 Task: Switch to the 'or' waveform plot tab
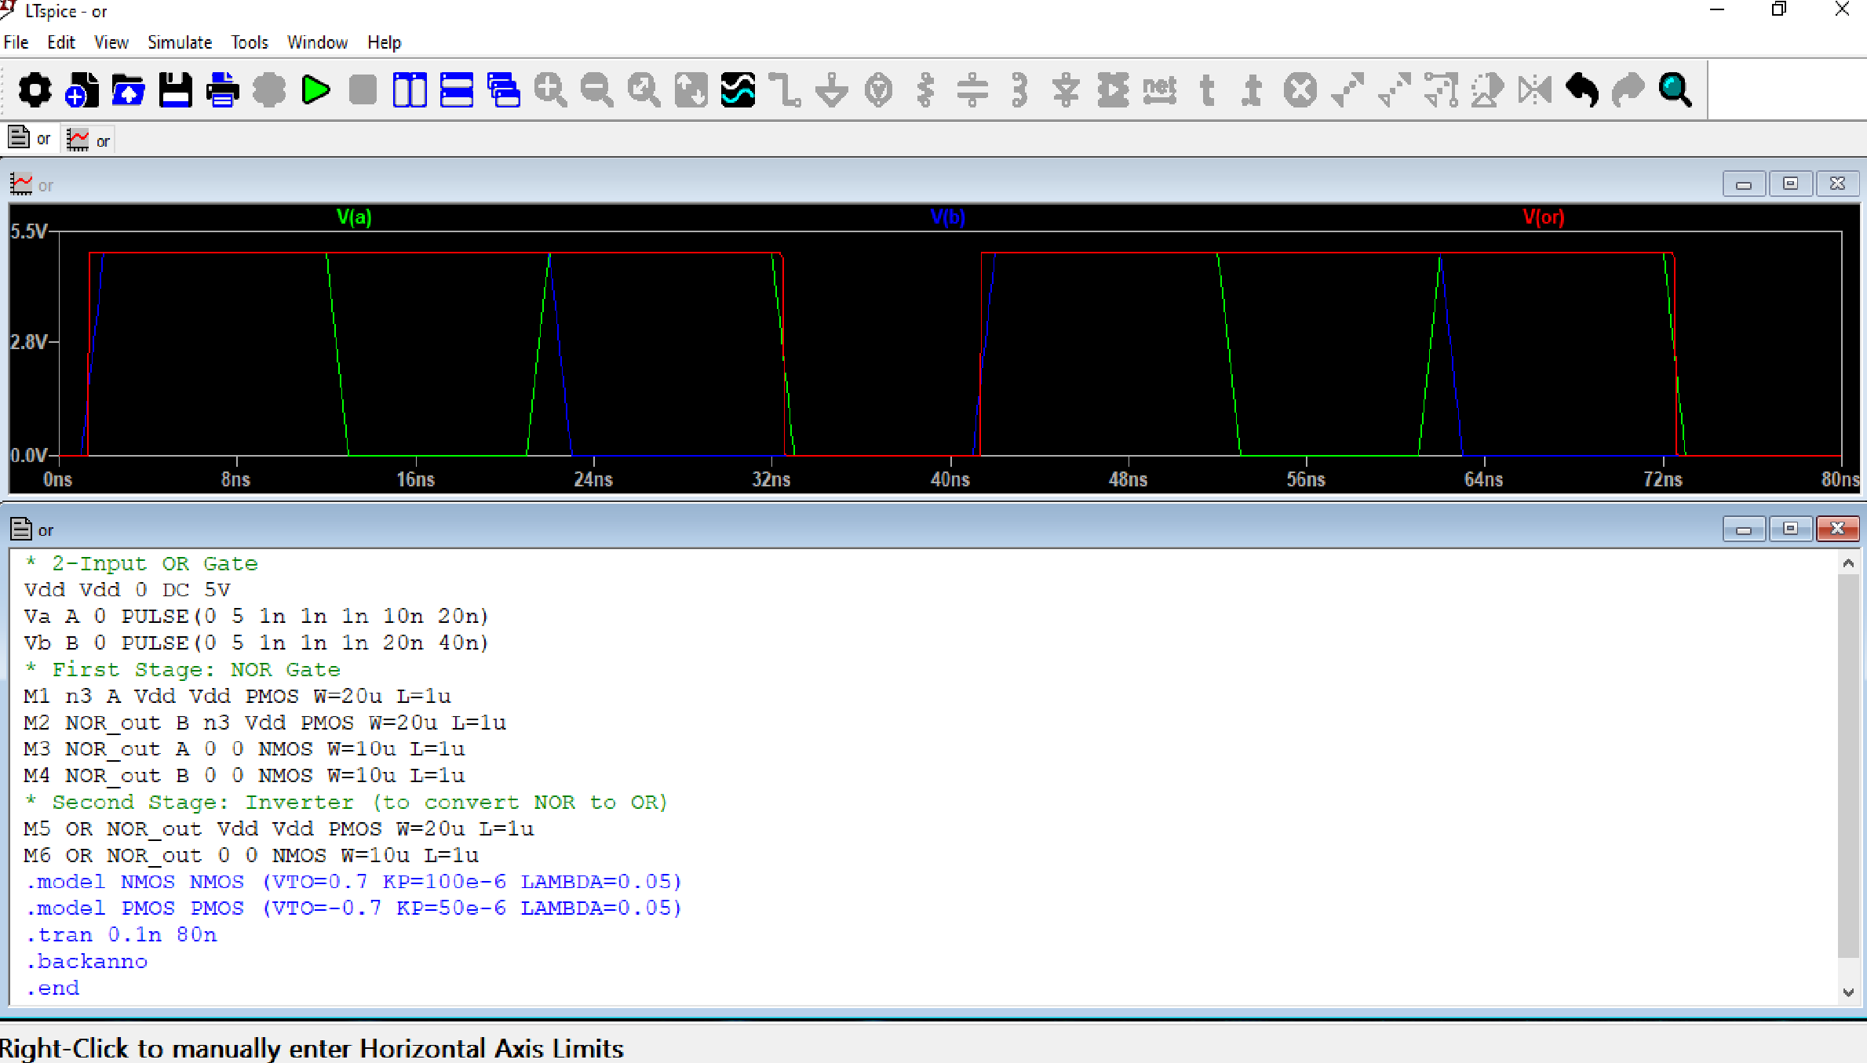click(89, 140)
